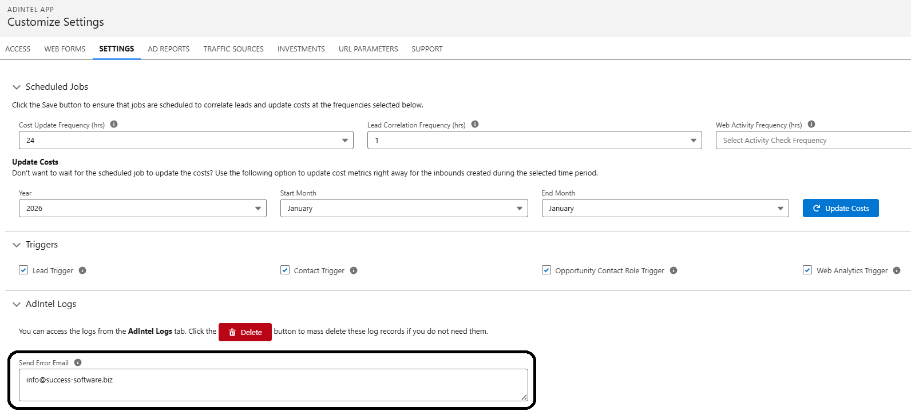This screenshot has height=415, width=911.
Task: Show info tooltip for Lead Correlation Frequency
Action: 475,124
